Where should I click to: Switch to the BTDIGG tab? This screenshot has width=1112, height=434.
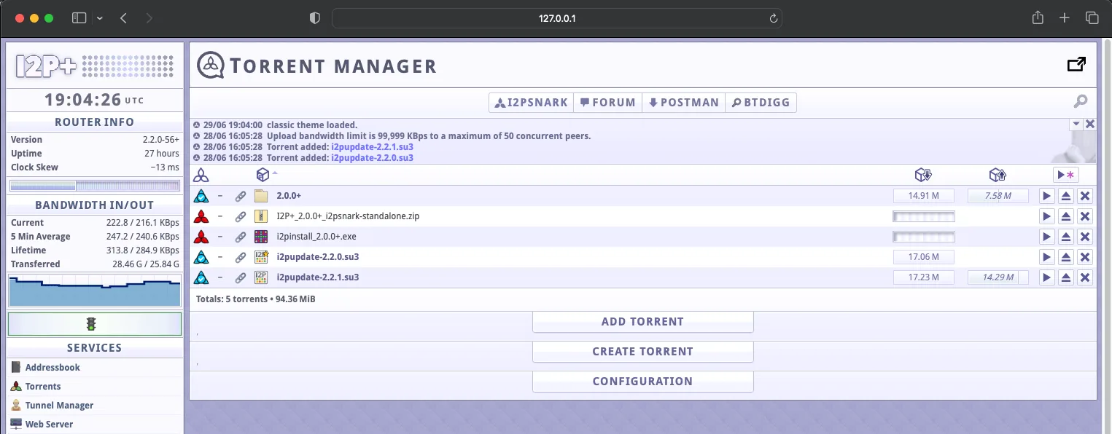[761, 102]
